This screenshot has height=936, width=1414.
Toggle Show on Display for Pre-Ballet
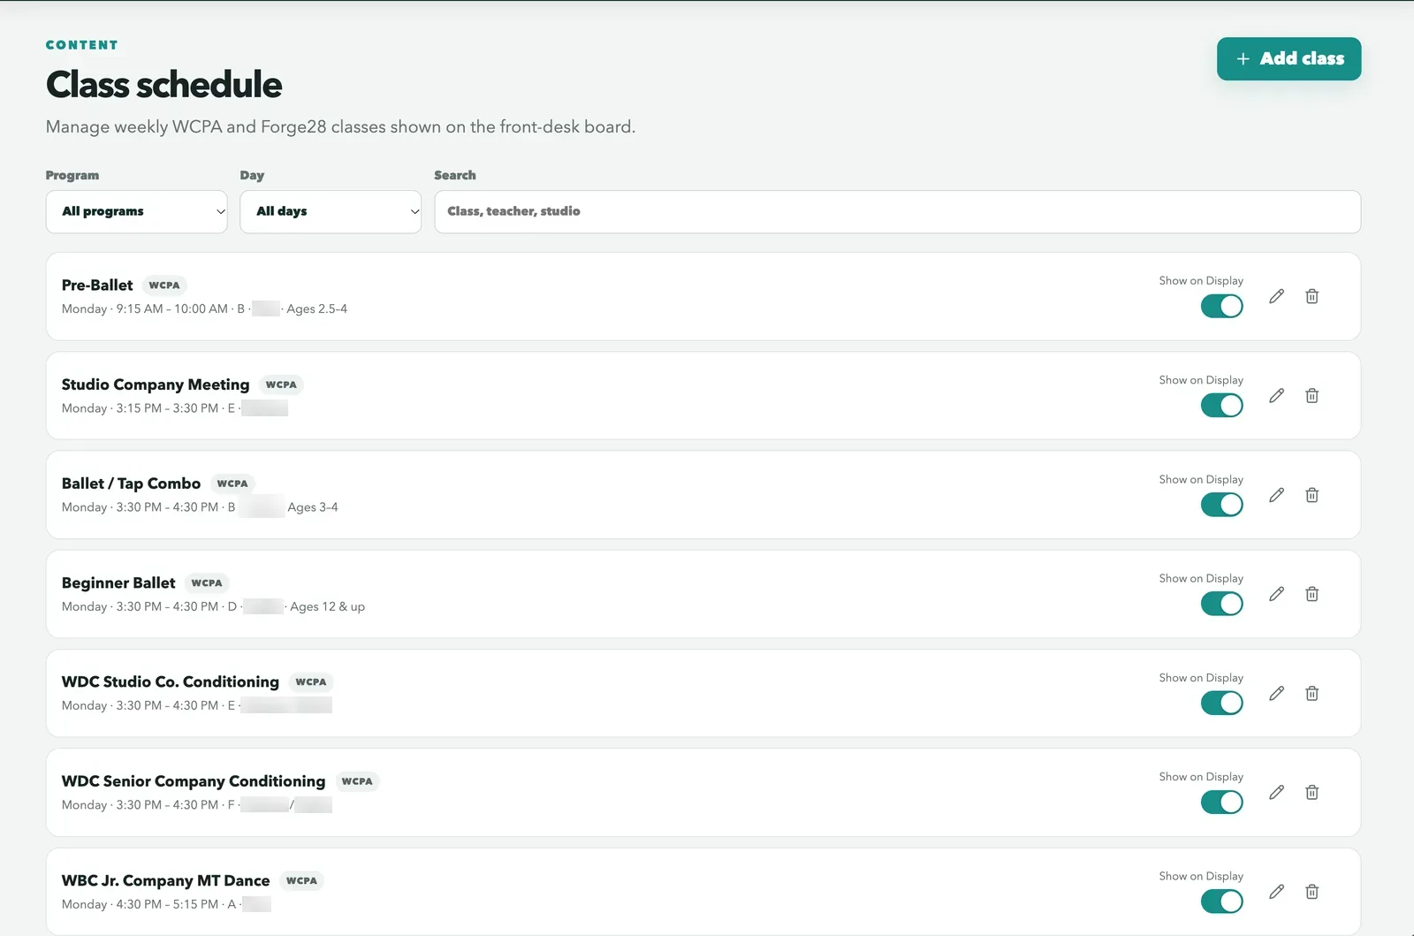coord(1221,306)
